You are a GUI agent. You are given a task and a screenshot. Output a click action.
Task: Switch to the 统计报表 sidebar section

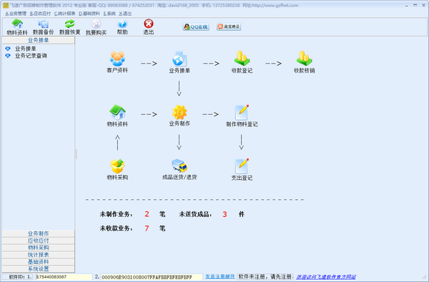pyautogui.click(x=39, y=255)
